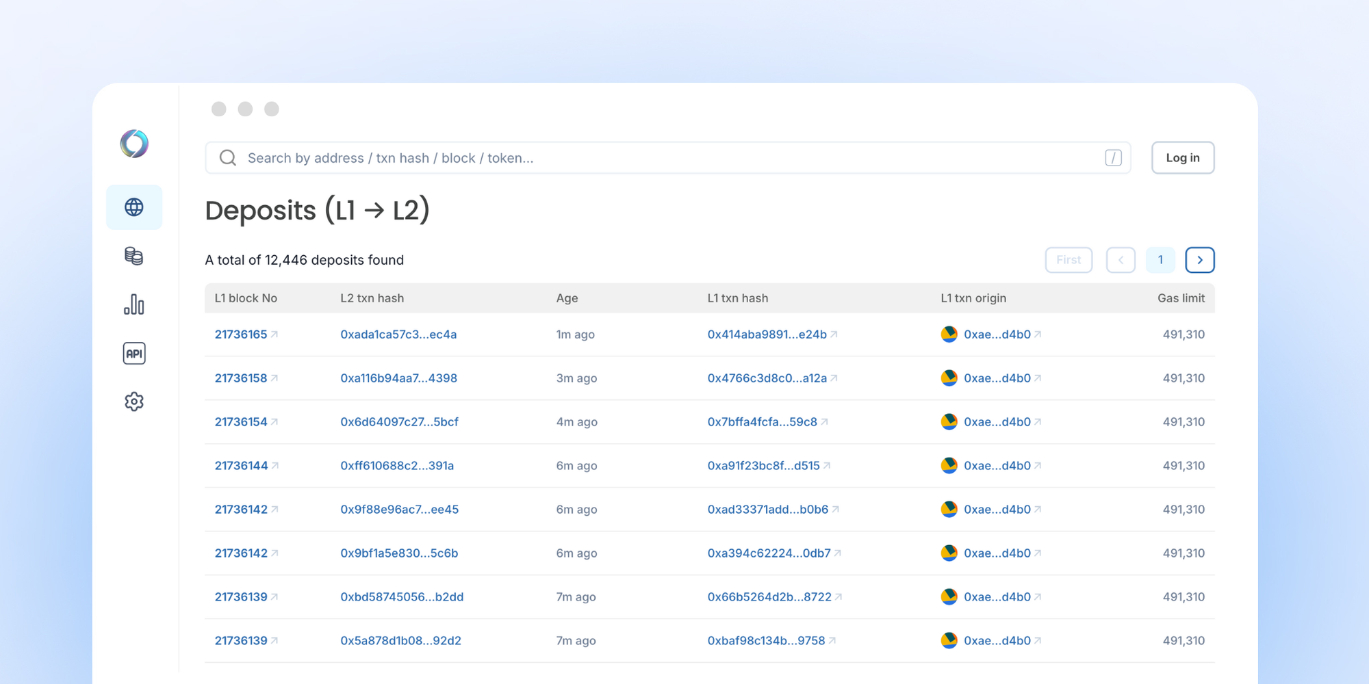
Task: Open the Settings gear sidebar icon
Action: point(134,402)
